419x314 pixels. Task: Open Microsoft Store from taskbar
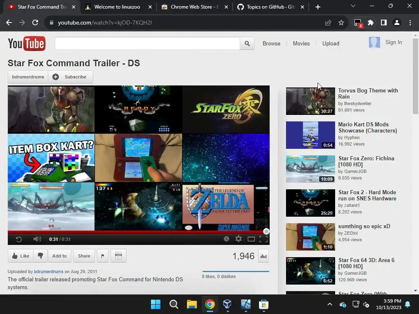264,304
